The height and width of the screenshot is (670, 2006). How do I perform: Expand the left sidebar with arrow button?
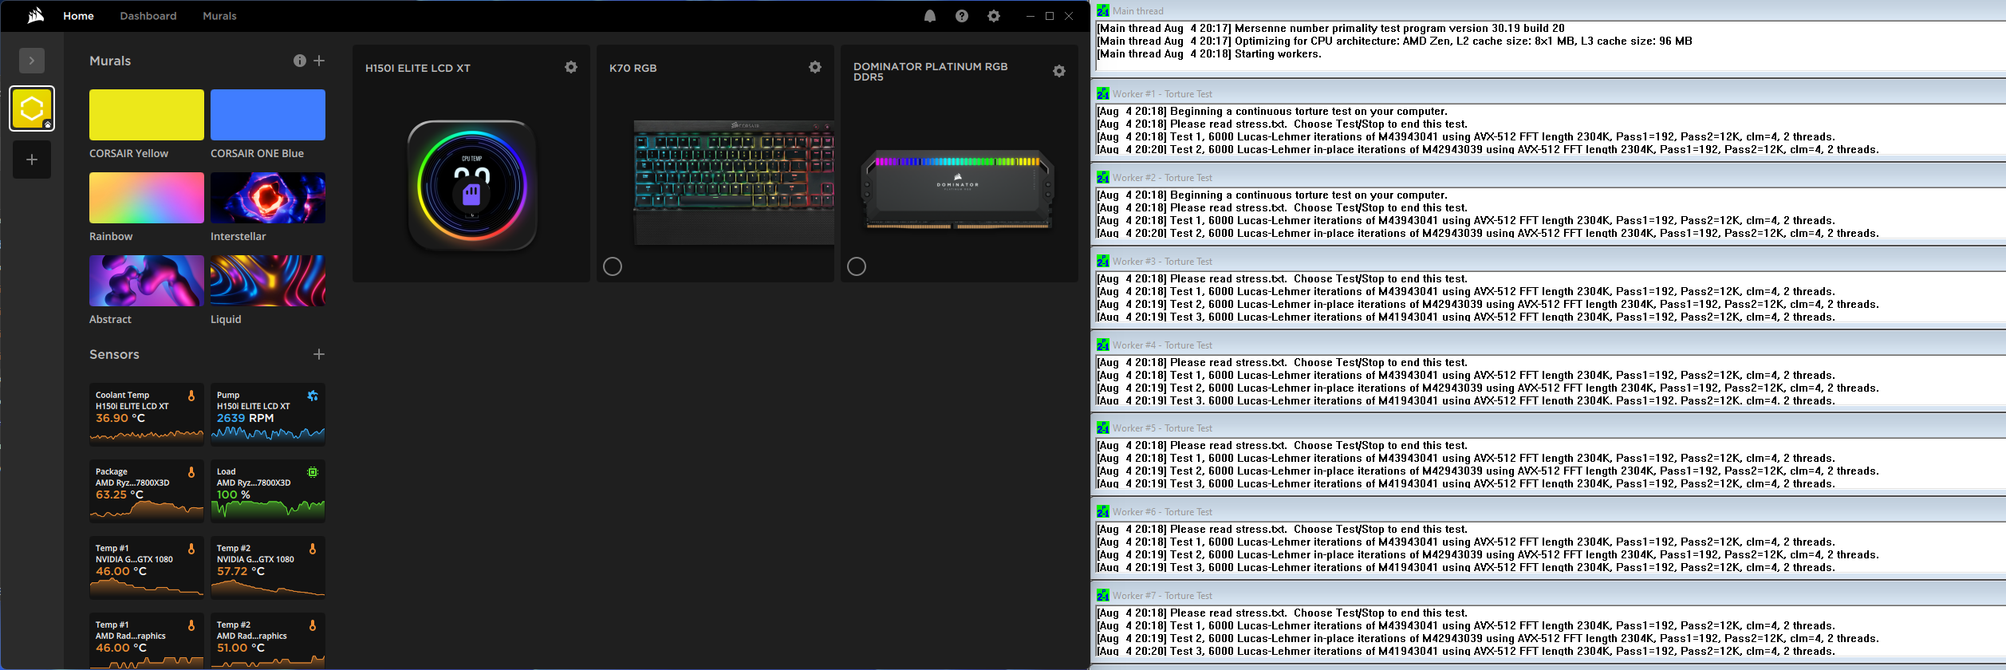click(x=32, y=61)
